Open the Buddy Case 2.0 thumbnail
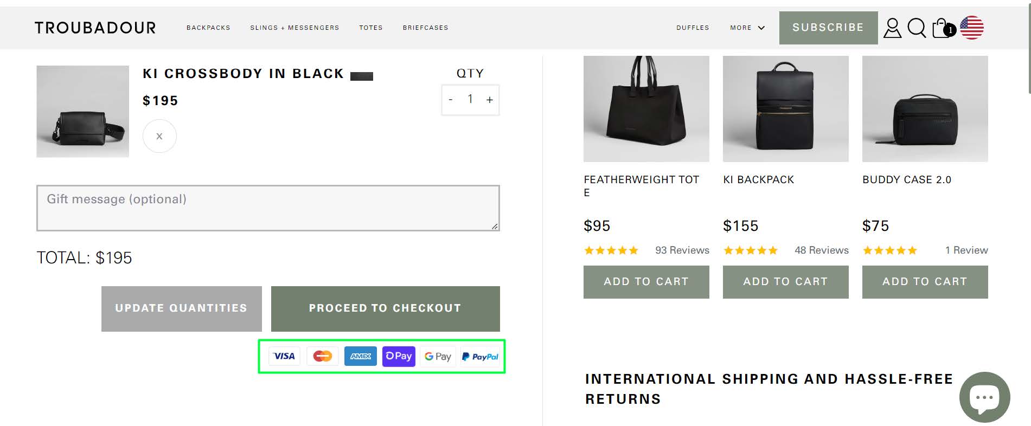 pyautogui.click(x=925, y=108)
